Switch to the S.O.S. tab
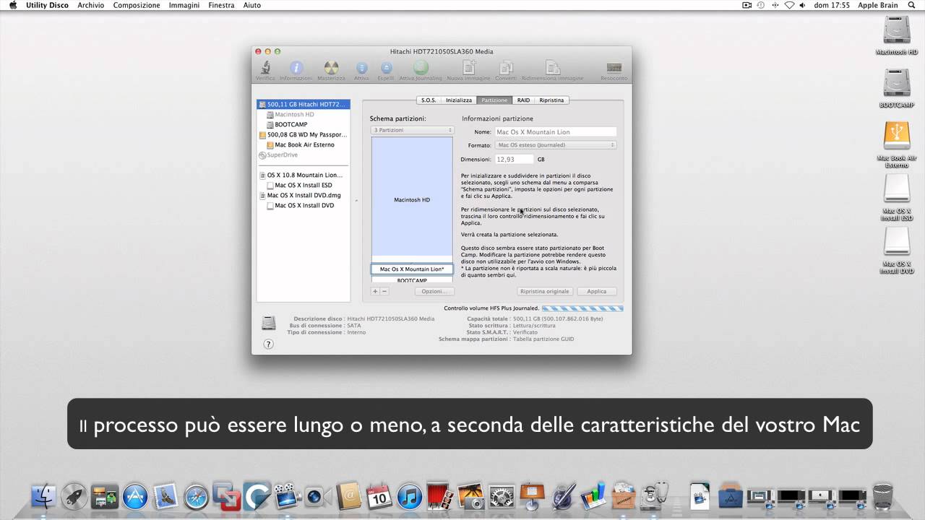 [429, 100]
